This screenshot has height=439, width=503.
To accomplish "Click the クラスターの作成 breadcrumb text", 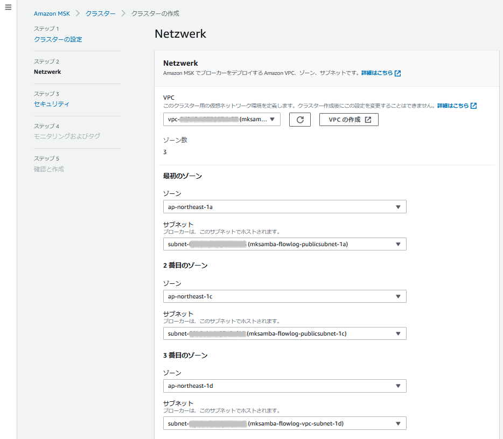I will (x=155, y=13).
